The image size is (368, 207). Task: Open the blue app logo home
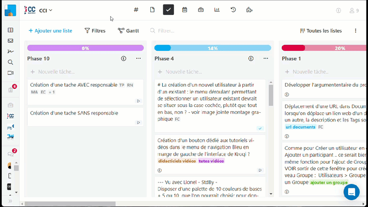tap(10, 10)
